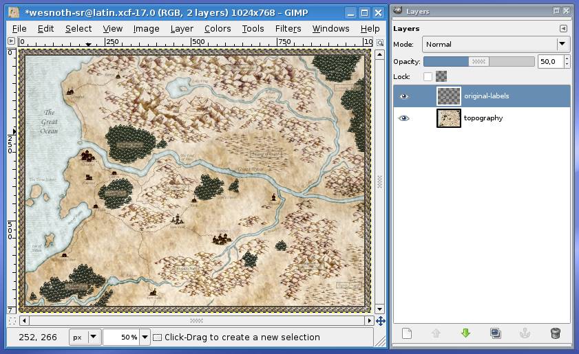Click The Great Ocean label on map
The height and width of the screenshot is (354, 579).
49,122
